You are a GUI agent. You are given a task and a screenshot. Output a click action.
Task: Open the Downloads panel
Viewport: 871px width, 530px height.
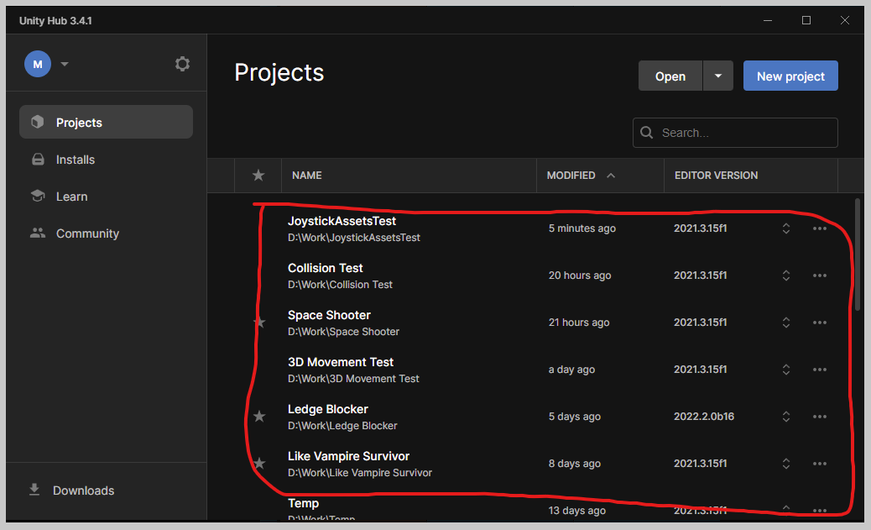click(83, 491)
